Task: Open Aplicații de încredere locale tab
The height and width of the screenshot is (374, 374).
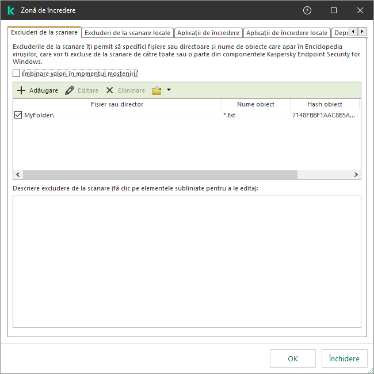Action: coord(287,33)
